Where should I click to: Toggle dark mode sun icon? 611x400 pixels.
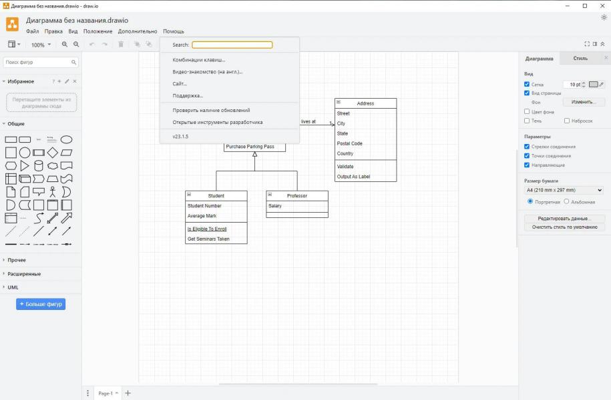click(604, 17)
